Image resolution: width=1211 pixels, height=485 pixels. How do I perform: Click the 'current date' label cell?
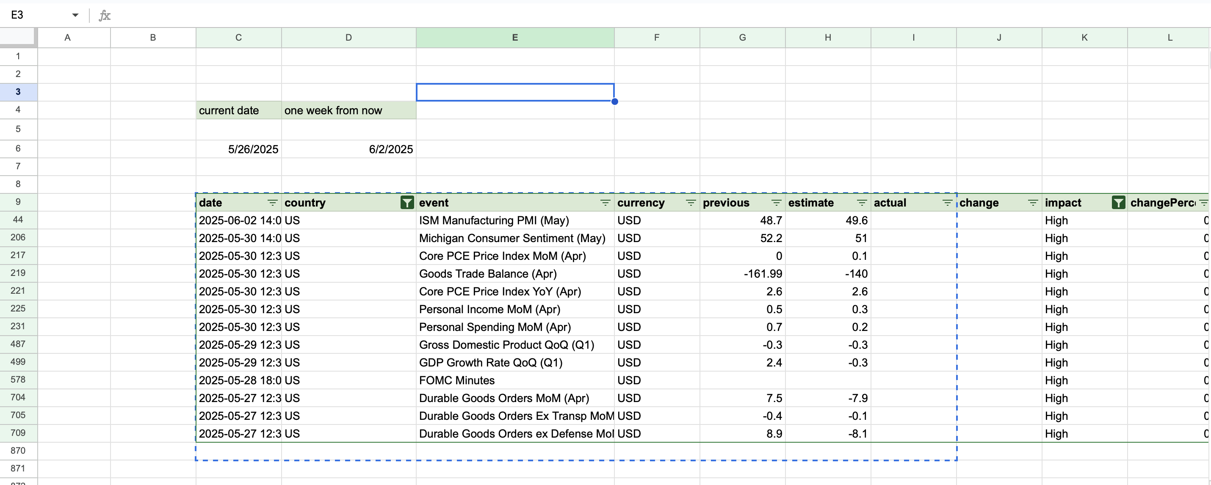click(239, 110)
